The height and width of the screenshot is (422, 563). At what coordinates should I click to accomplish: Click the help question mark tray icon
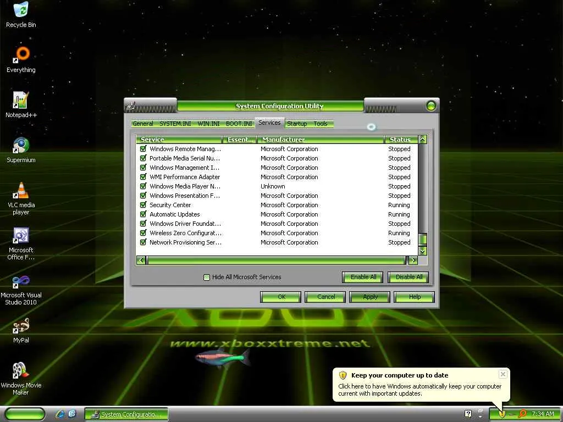click(468, 414)
